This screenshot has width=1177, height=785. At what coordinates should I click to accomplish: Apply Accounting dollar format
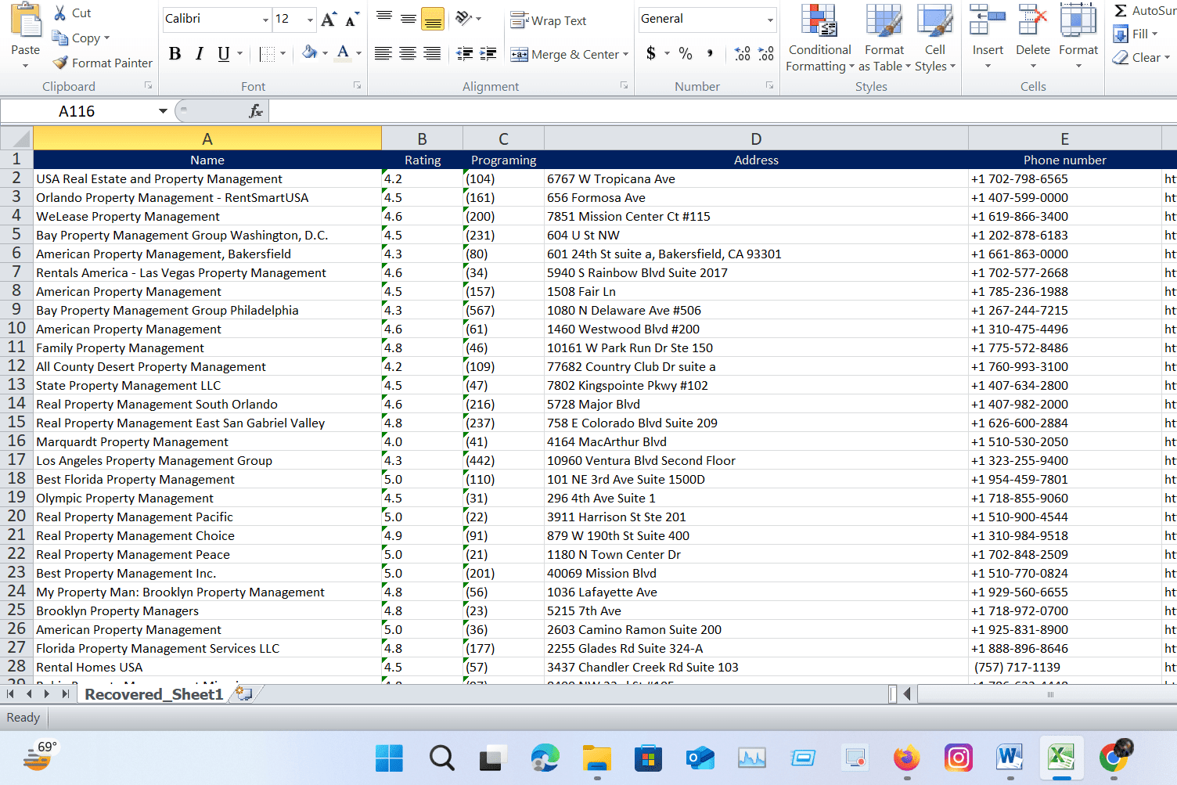[651, 53]
